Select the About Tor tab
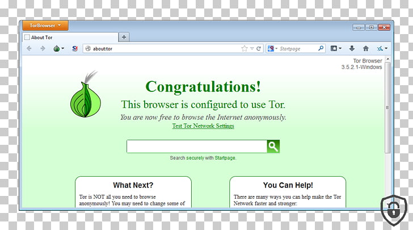 pos(70,37)
